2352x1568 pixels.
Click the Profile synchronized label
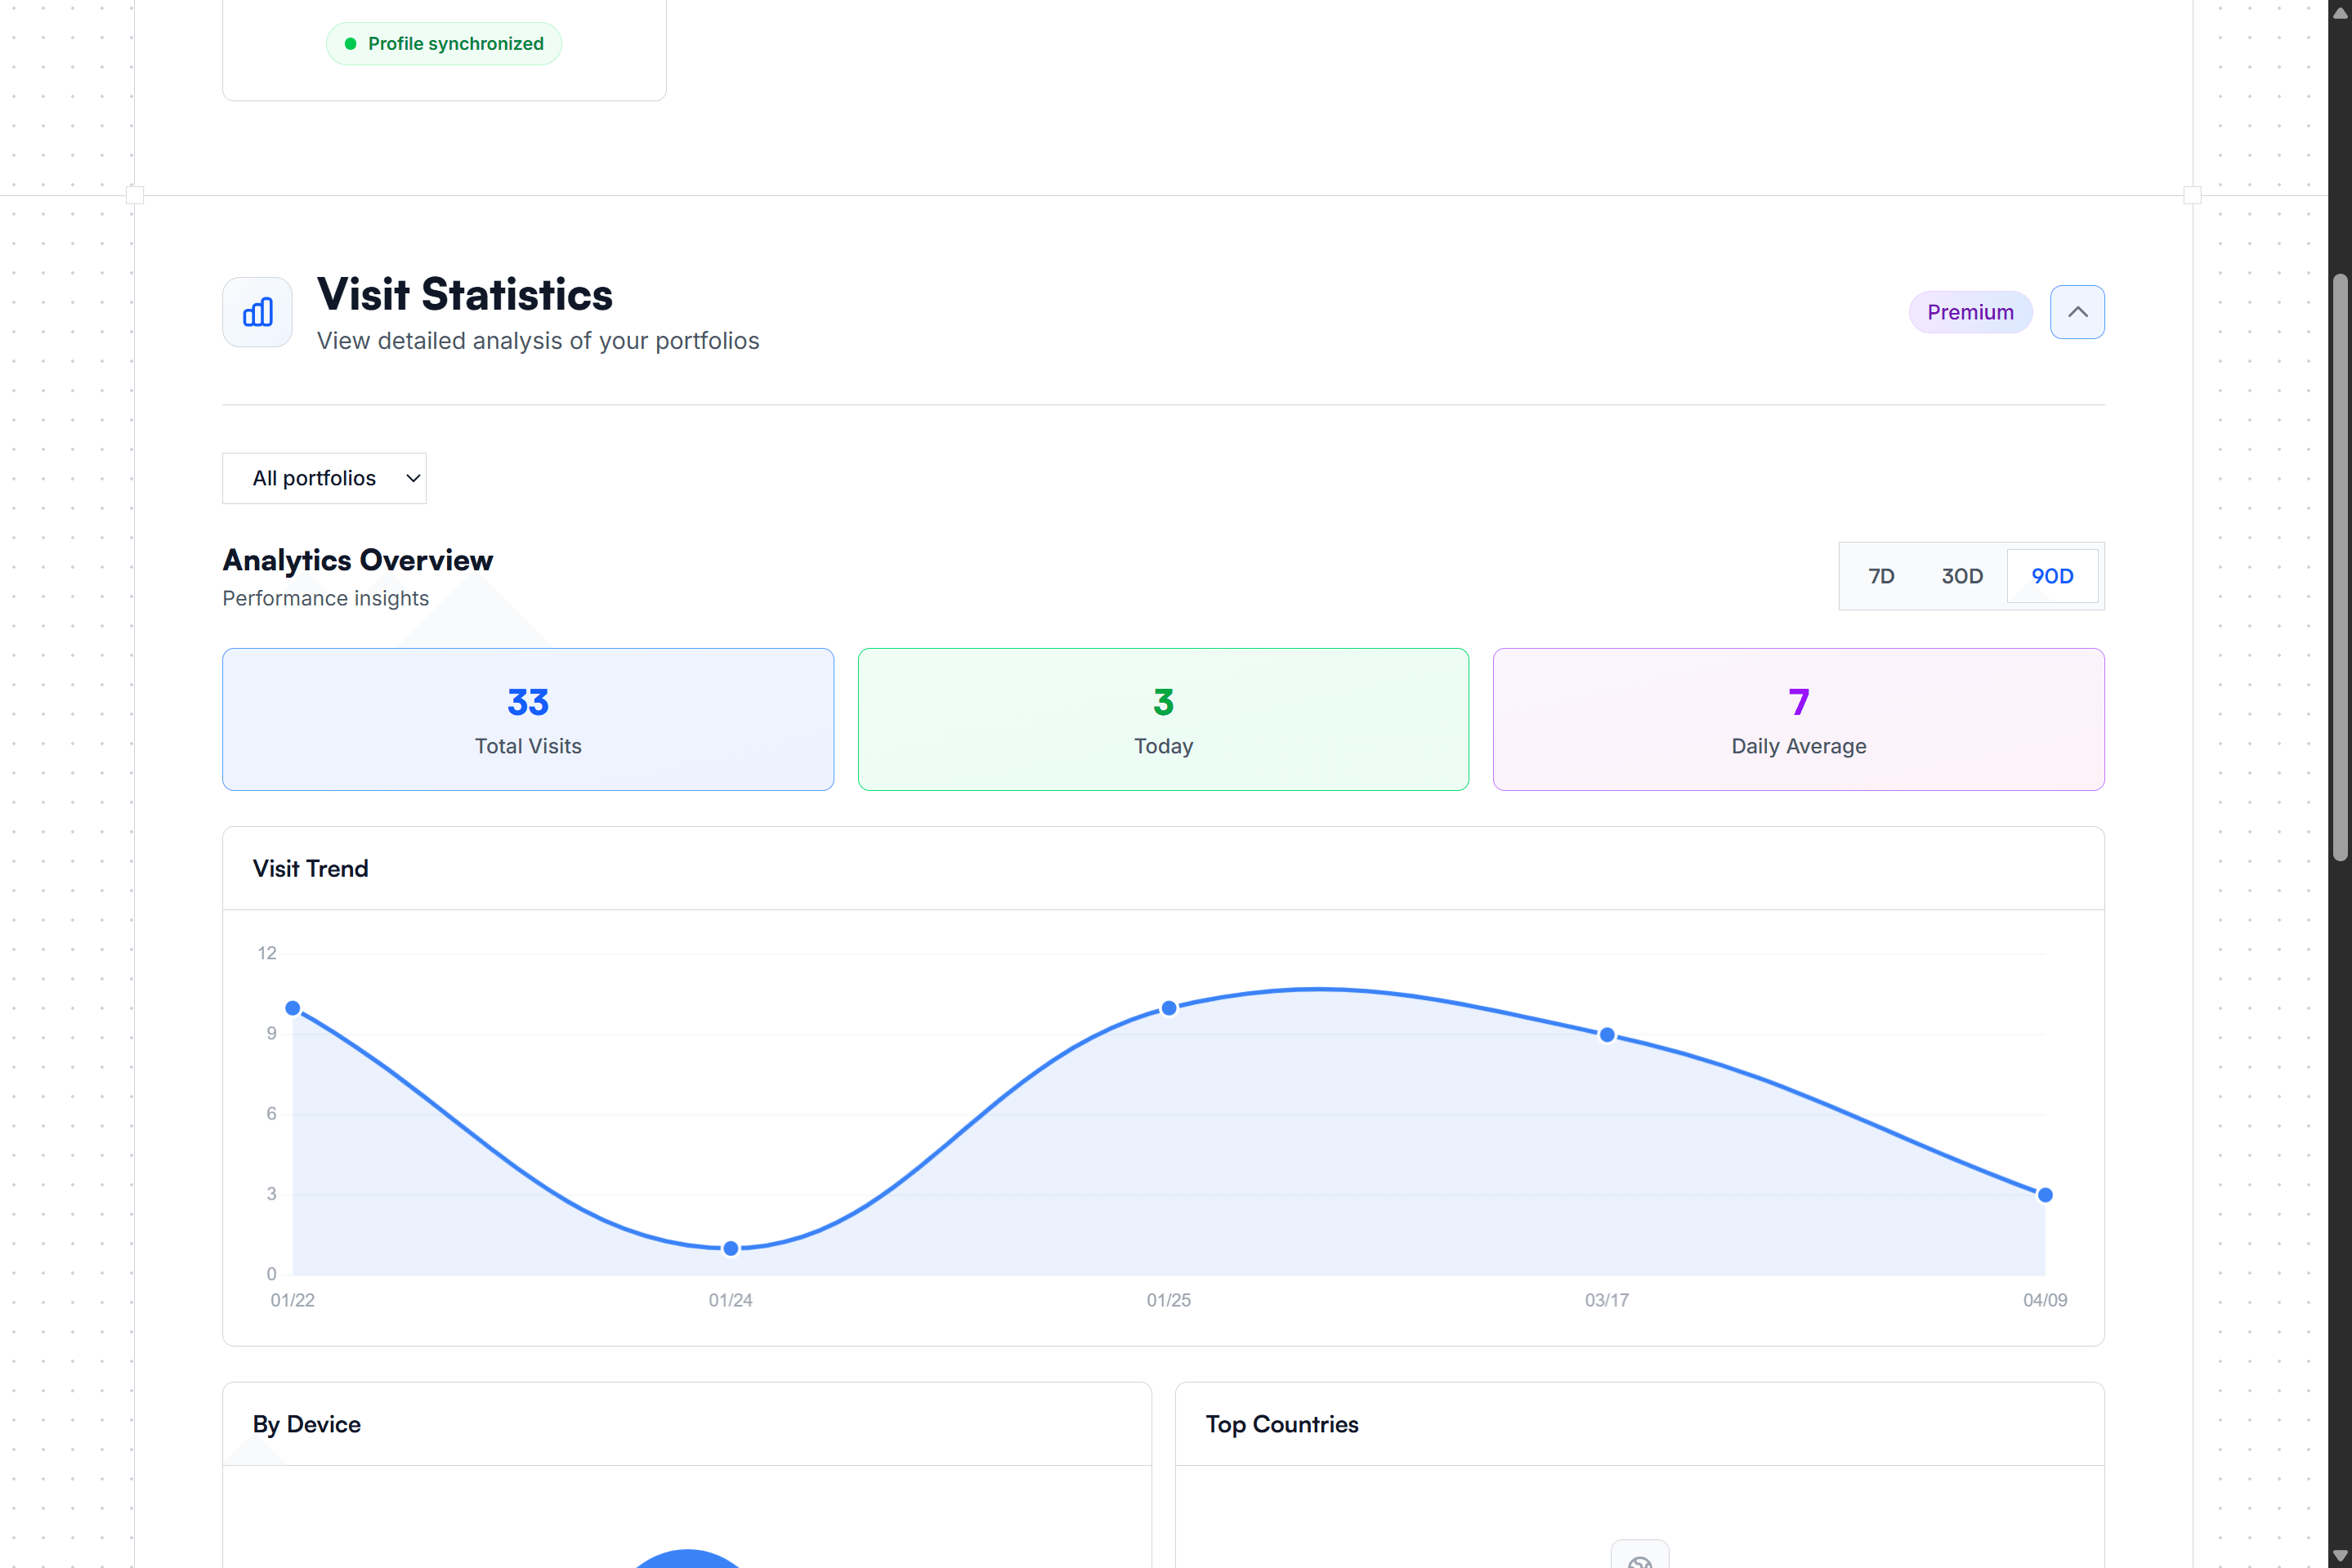tap(455, 43)
